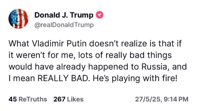Open the 27/5/25 post timestamp
This screenshot has height=111, width=198.
click(x=162, y=99)
